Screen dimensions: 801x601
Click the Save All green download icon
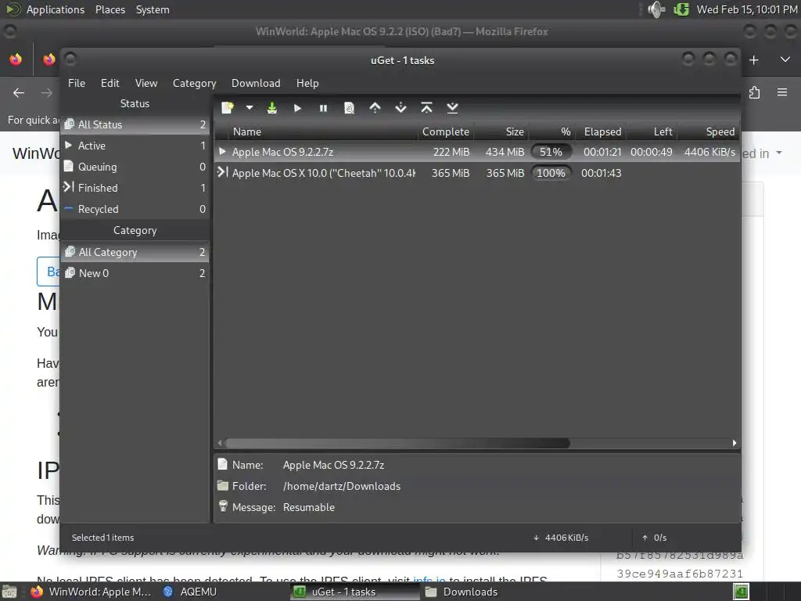click(x=272, y=108)
